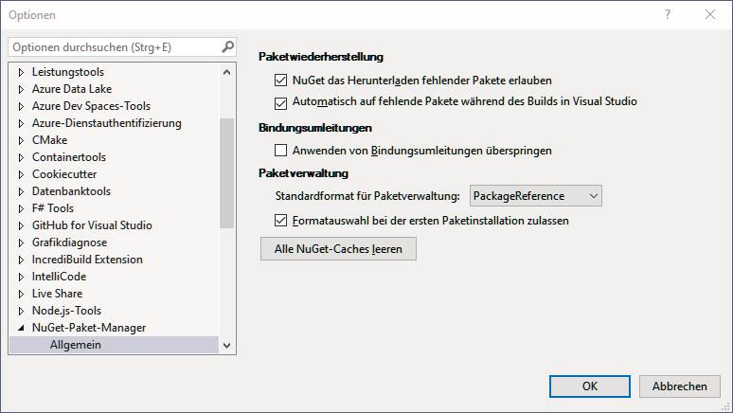Expand the Azure Dev Spaces-Tools arrow

pos(21,106)
